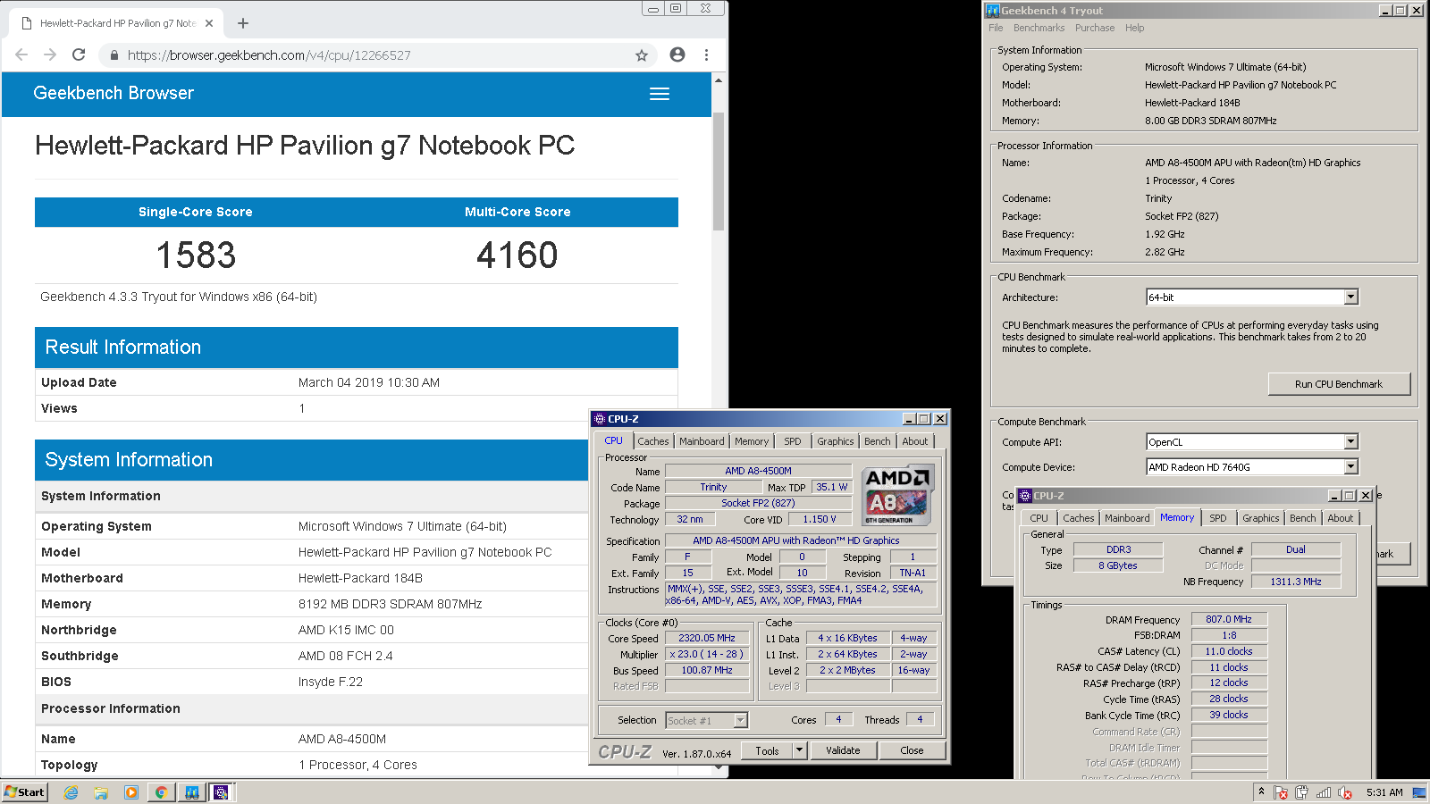Screen dimensions: 1430x804
Task: Switch to Mainboard tab in front CPU-Z
Action: tap(702, 441)
